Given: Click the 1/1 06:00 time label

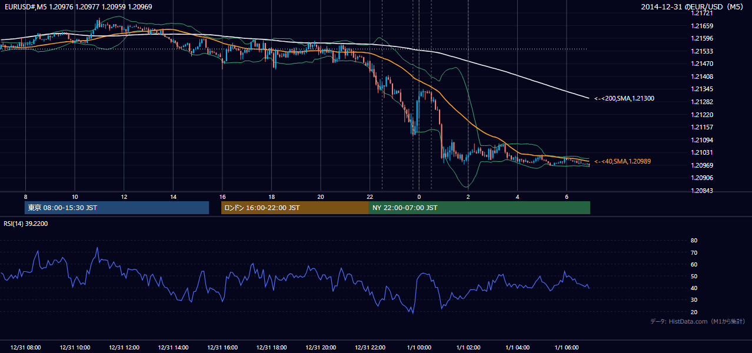Looking at the screenshot, I should tap(567, 347).
